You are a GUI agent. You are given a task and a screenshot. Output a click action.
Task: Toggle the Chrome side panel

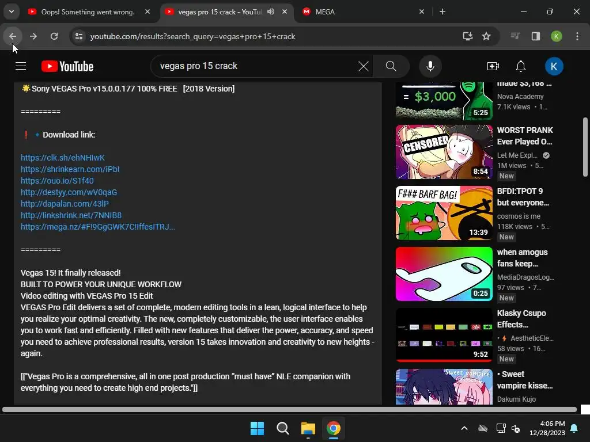535,36
